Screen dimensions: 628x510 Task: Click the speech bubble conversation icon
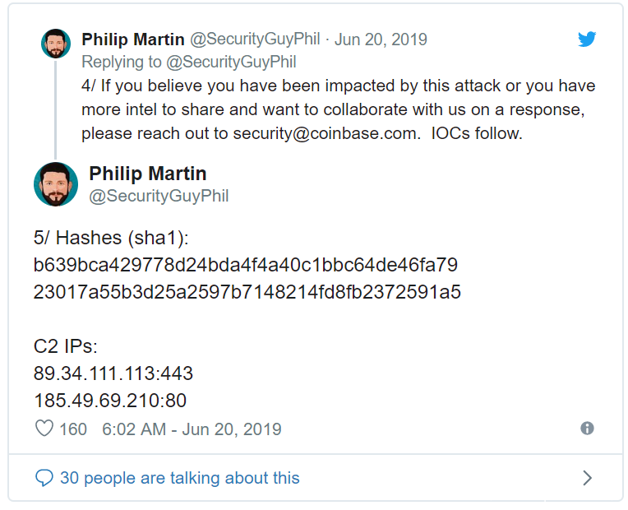(x=44, y=478)
